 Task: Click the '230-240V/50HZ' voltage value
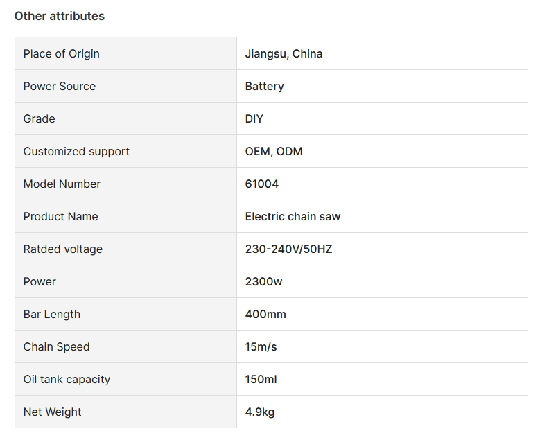(x=288, y=249)
